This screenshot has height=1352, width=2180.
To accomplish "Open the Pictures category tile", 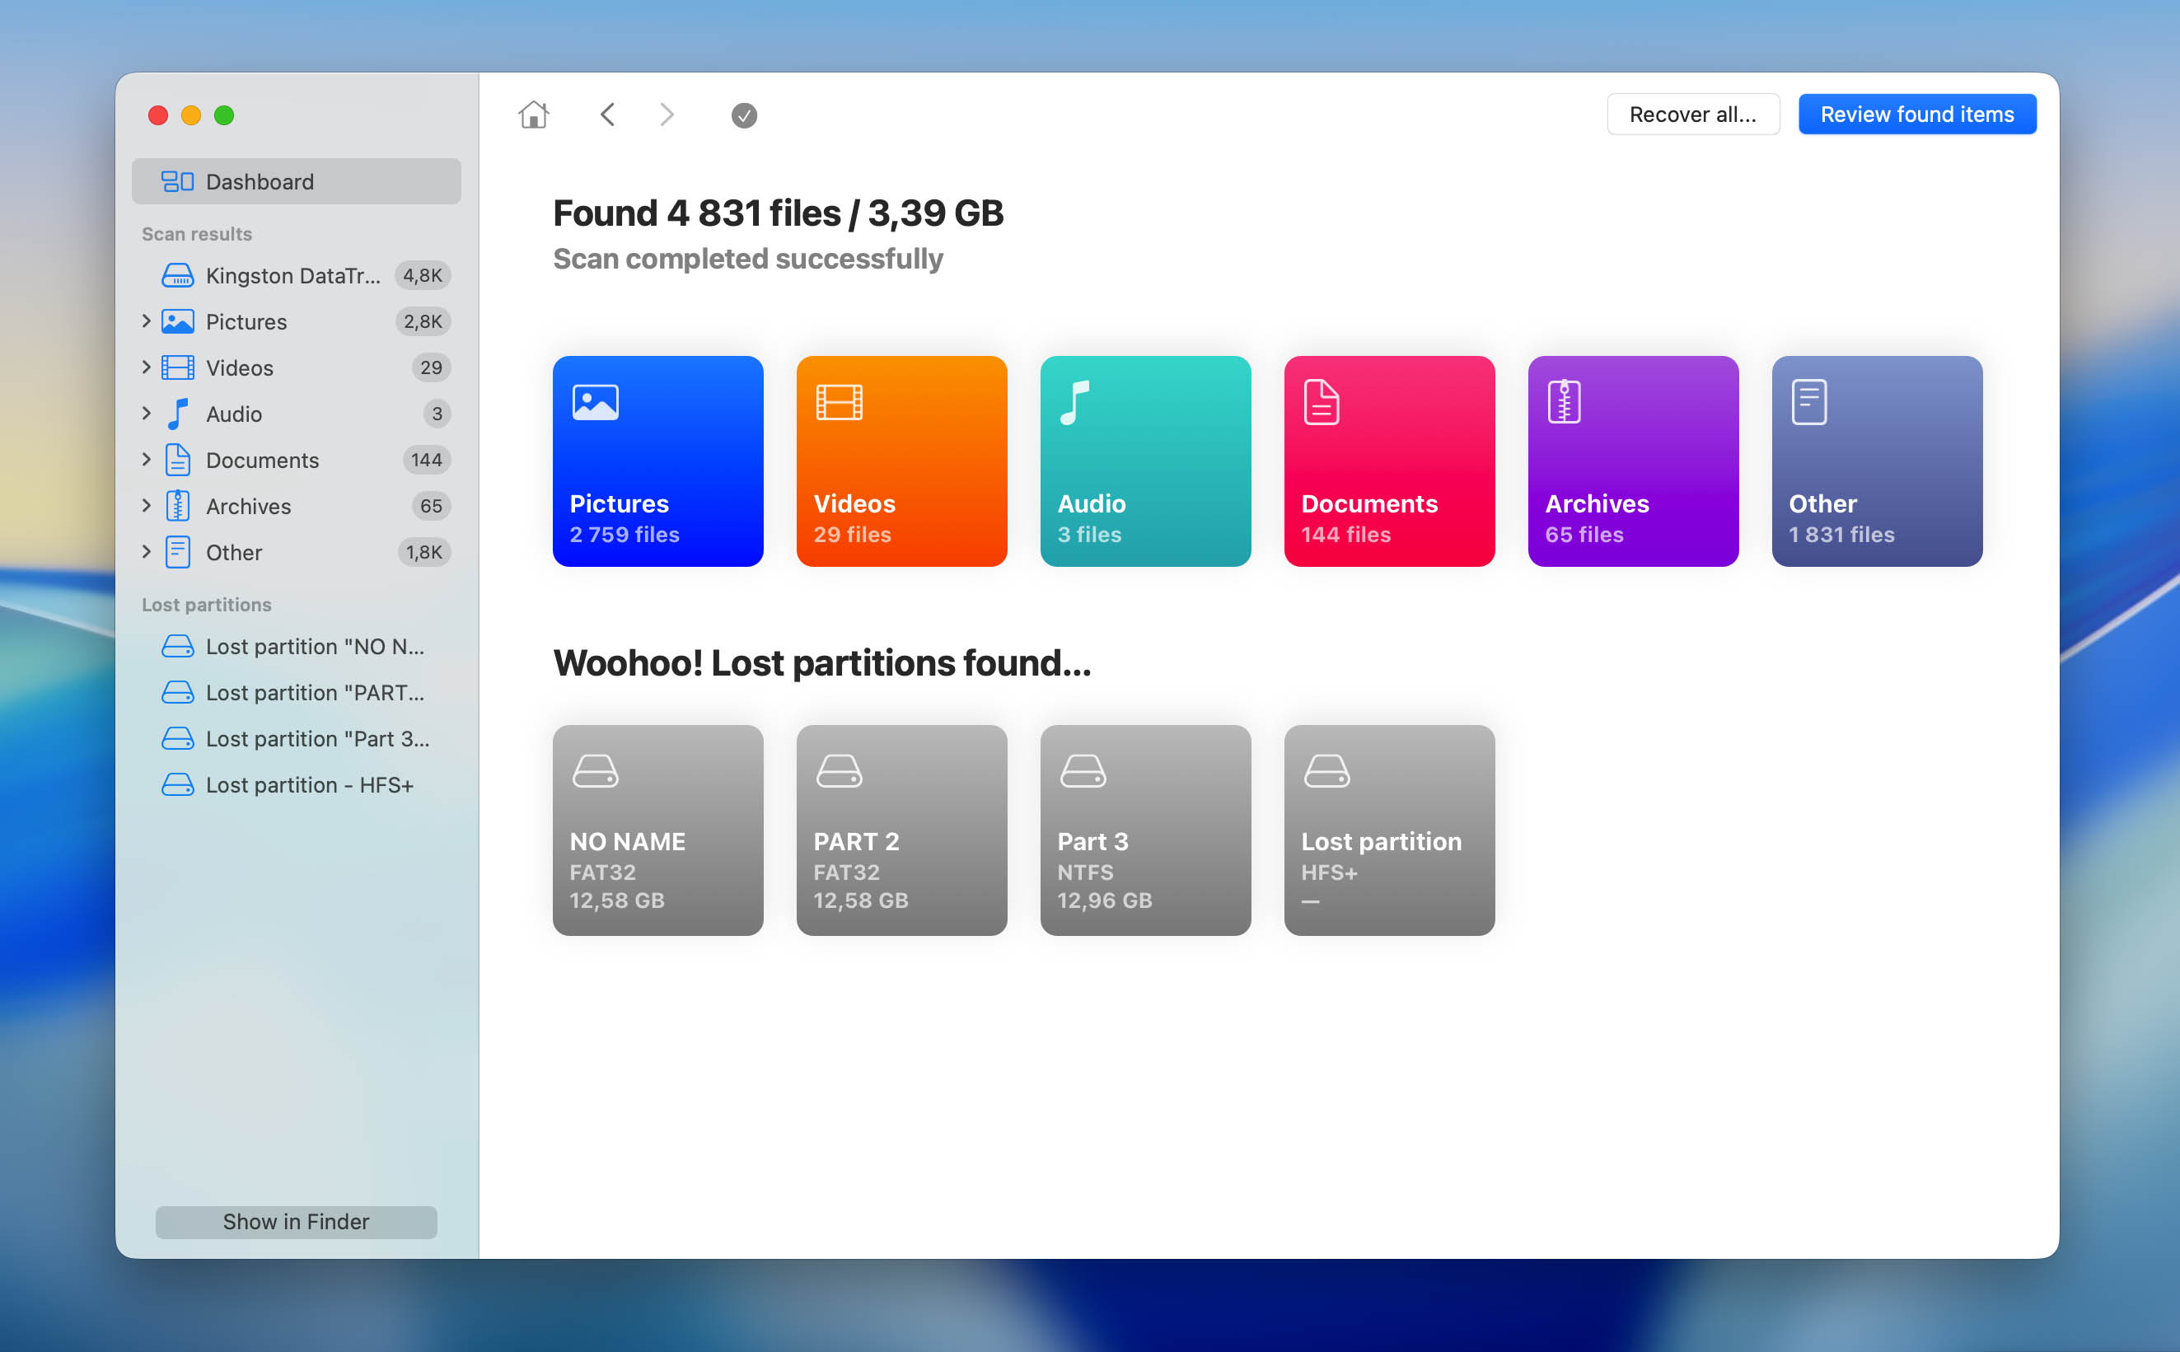I will (657, 461).
